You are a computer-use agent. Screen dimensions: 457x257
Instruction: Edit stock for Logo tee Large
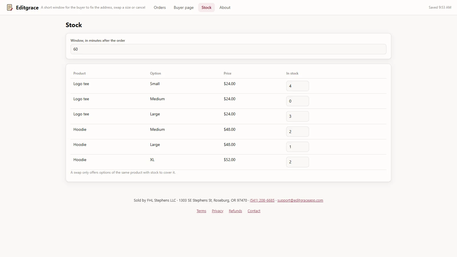298,116
